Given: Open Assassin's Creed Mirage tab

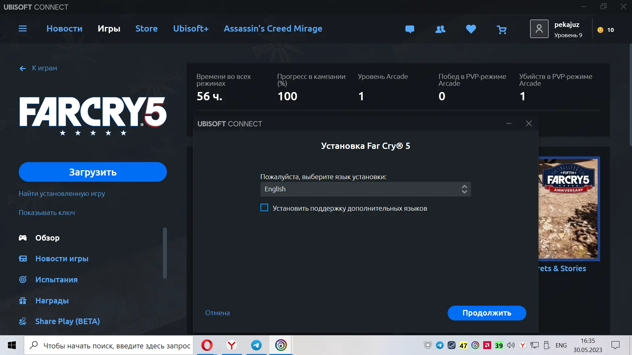Looking at the screenshot, I should coord(273,29).
